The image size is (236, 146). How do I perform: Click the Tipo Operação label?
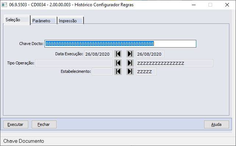(21, 63)
